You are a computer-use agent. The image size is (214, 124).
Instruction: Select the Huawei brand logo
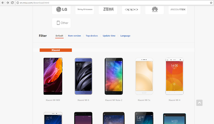(x=155, y=9)
